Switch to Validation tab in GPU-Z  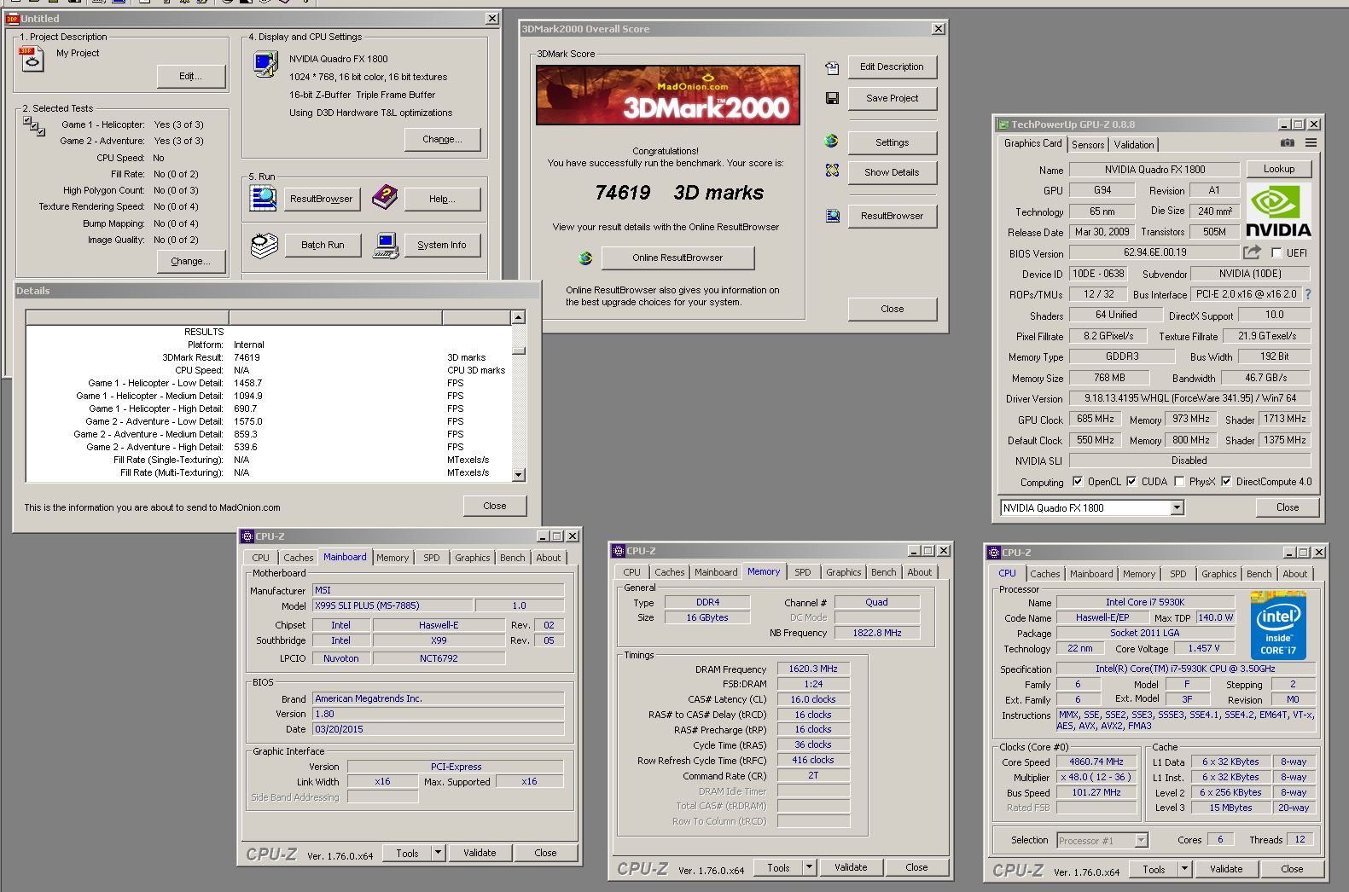1134,145
